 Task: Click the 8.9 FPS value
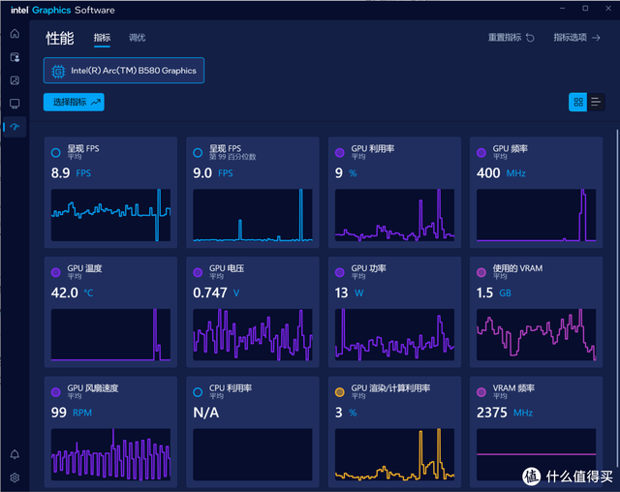point(71,173)
